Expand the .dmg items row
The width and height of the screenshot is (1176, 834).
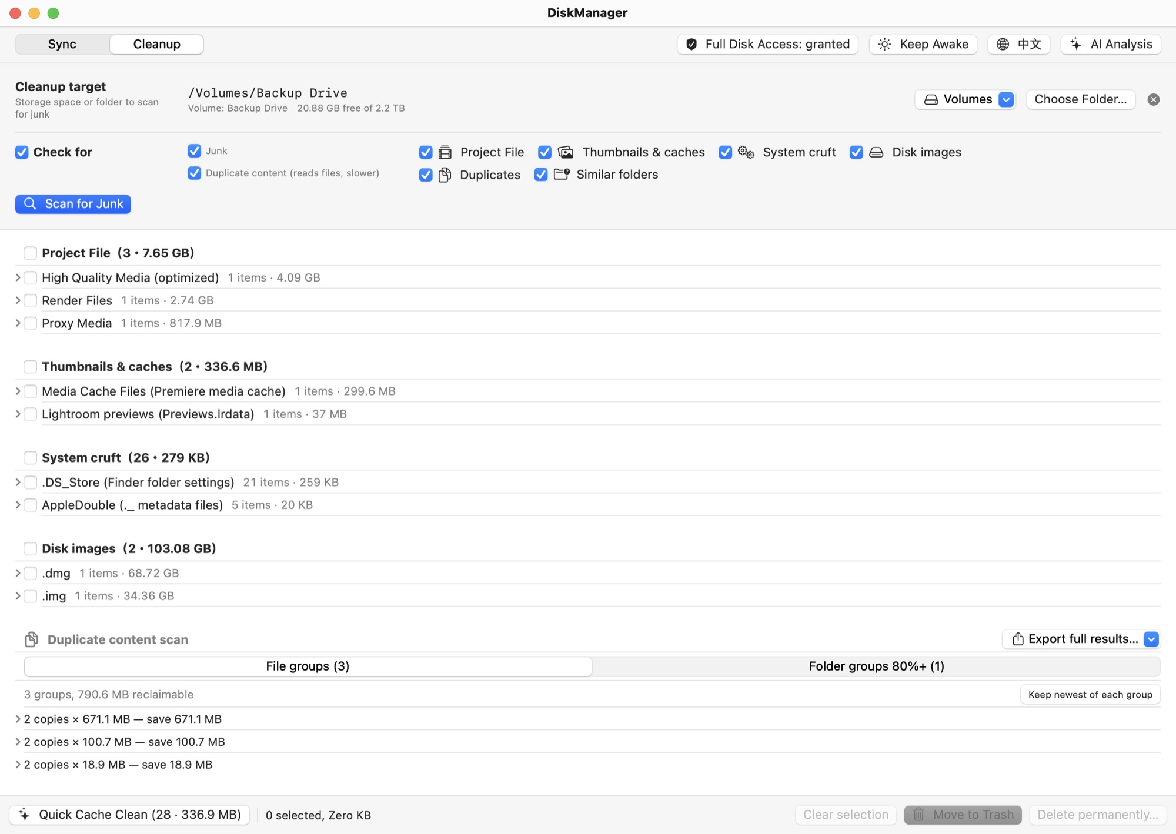pos(18,573)
